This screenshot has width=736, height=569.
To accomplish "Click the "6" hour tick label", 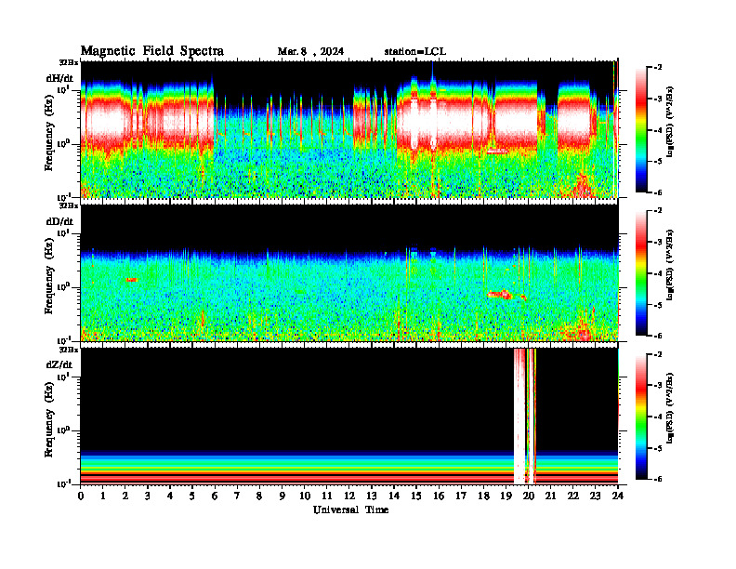I will click(215, 496).
